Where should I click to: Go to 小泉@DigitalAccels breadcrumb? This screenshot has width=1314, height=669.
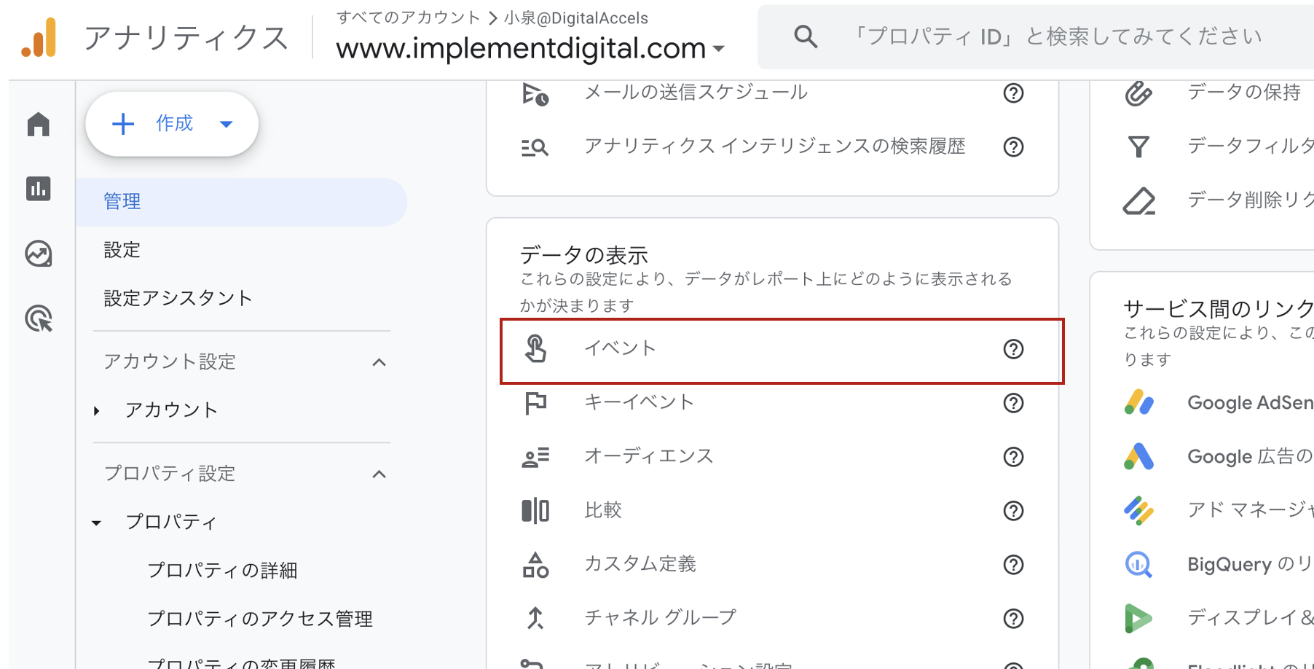[x=576, y=17]
